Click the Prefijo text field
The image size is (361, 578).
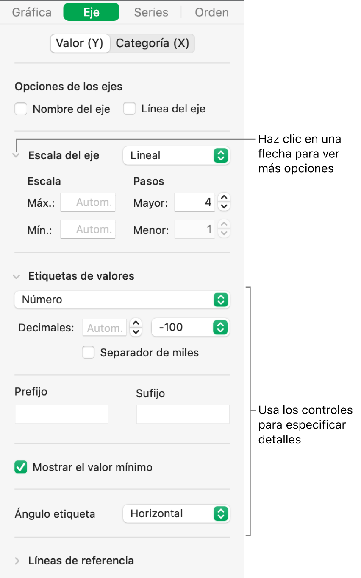pyautogui.click(x=61, y=414)
